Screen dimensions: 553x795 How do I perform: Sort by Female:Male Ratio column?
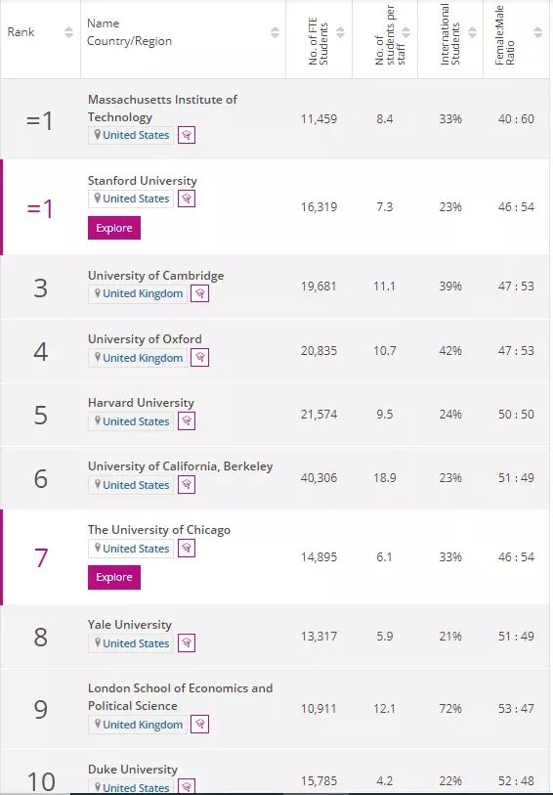click(x=537, y=32)
